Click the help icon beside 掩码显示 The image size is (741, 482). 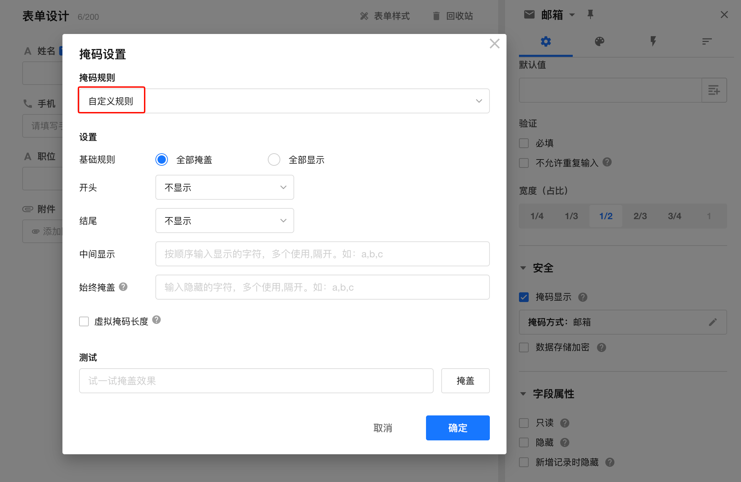pos(583,297)
